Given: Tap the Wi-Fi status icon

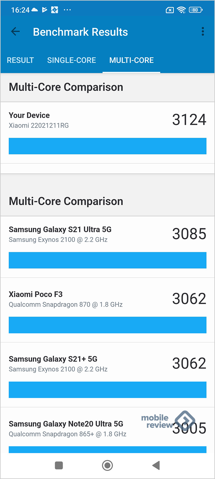Looking at the screenshot, I should 181,10.
